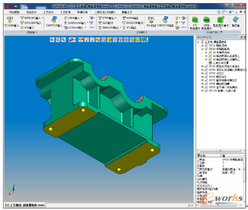
Task: Click the process tree horizontal scrollbar
Action: [221, 151]
